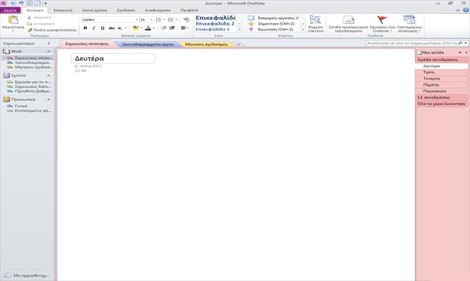Click the blue Help question mark icon

pyautogui.click(x=465, y=10)
